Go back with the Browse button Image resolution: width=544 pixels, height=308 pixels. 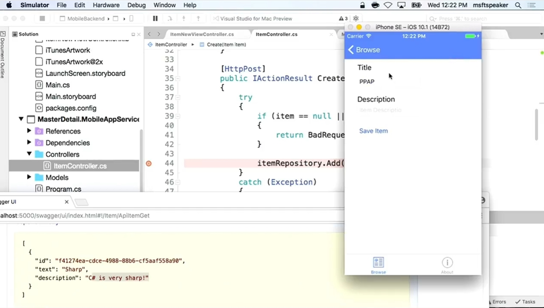(x=364, y=49)
